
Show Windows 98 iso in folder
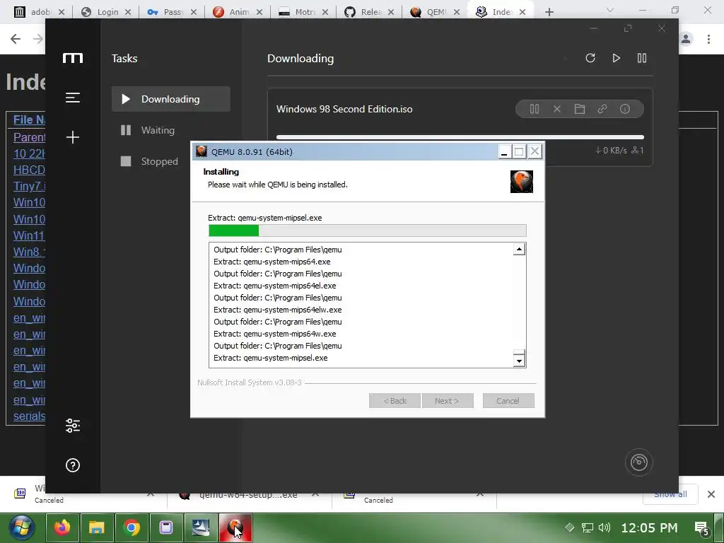point(580,109)
